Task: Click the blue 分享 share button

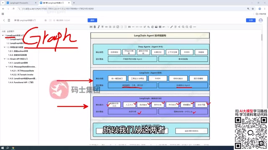Action: 251,20
